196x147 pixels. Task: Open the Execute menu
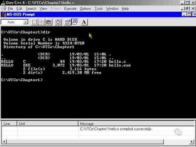coord(70,9)
